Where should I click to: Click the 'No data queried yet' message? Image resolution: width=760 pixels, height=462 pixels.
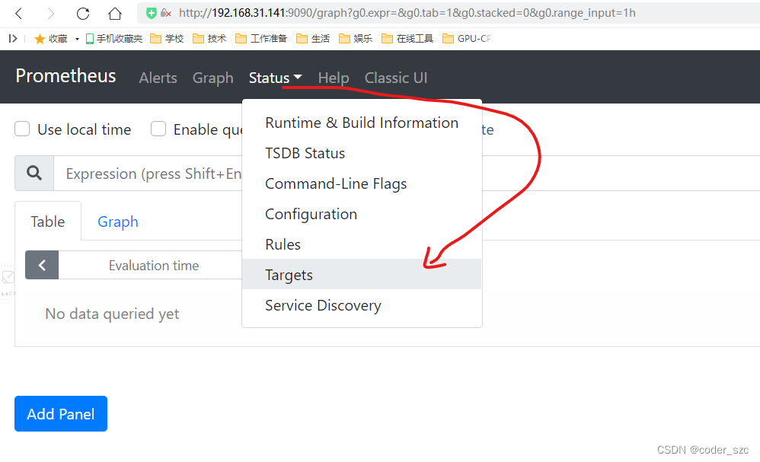point(112,314)
